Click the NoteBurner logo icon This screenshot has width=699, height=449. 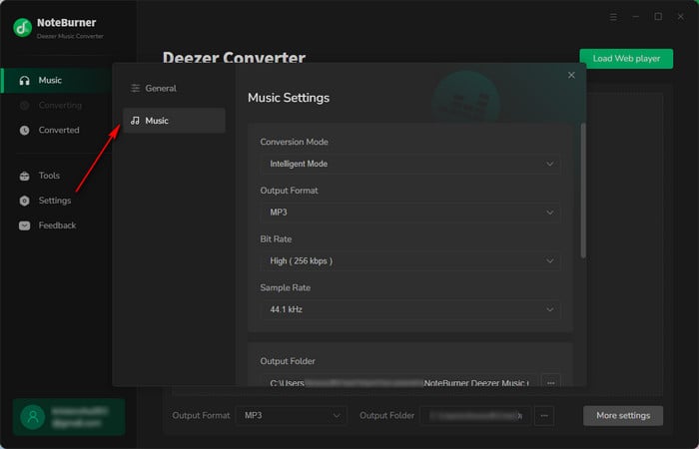tap(22, 28)
